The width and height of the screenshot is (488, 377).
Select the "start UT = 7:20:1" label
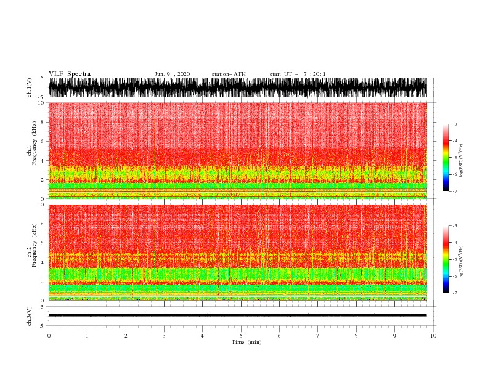point(298,74)
